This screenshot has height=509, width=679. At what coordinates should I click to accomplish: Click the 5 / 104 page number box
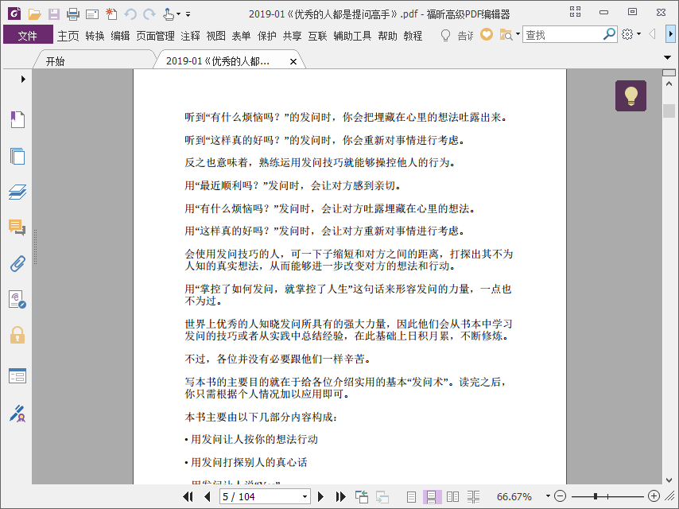(x=260, y=496)
